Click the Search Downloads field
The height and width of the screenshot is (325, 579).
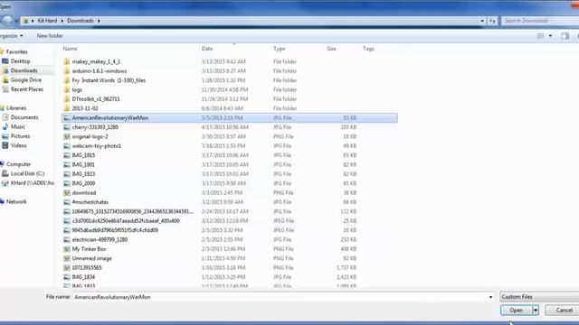(539, 21)
